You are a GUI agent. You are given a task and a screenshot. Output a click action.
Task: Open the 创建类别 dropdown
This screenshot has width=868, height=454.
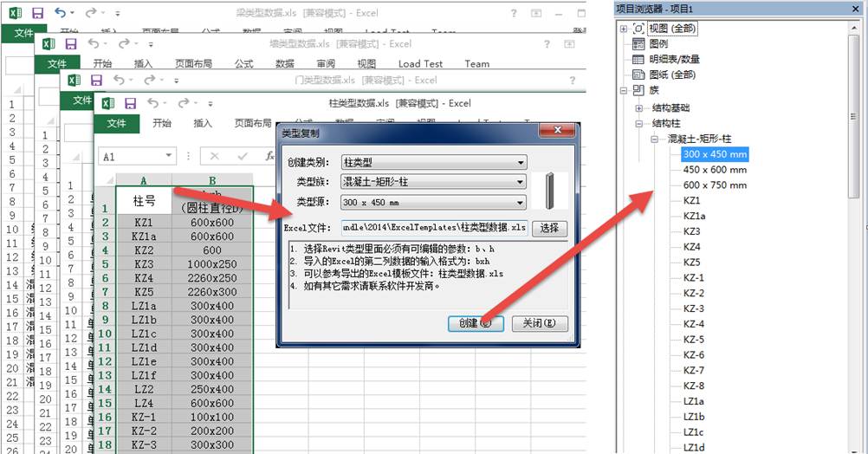coord(434,162)
